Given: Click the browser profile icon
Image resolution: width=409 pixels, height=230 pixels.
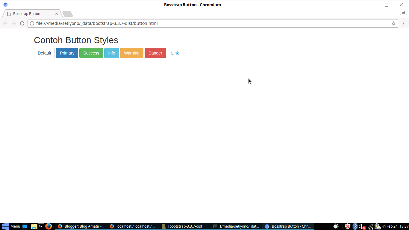Looking at the screenshot, I should tap(403, 12).
